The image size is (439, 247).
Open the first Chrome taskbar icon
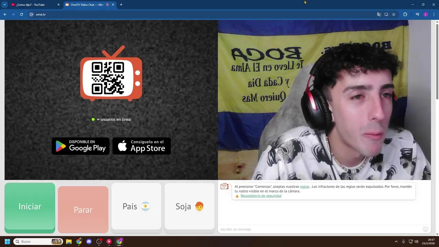point(79,242)
